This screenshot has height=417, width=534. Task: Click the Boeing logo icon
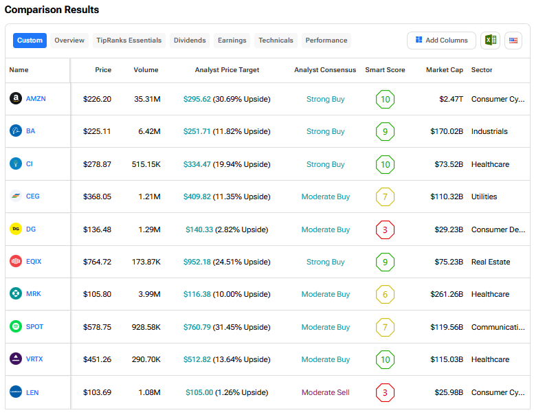(16, 131)
